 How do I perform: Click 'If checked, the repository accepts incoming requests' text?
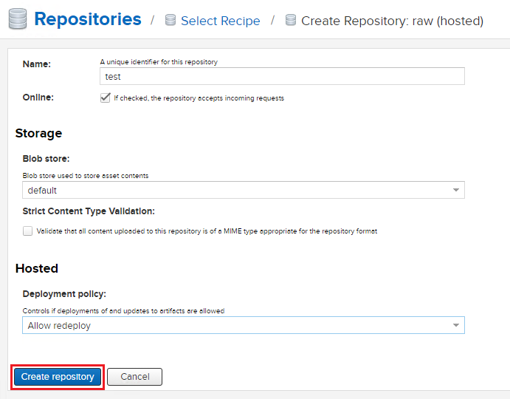(x=199, y=98)
